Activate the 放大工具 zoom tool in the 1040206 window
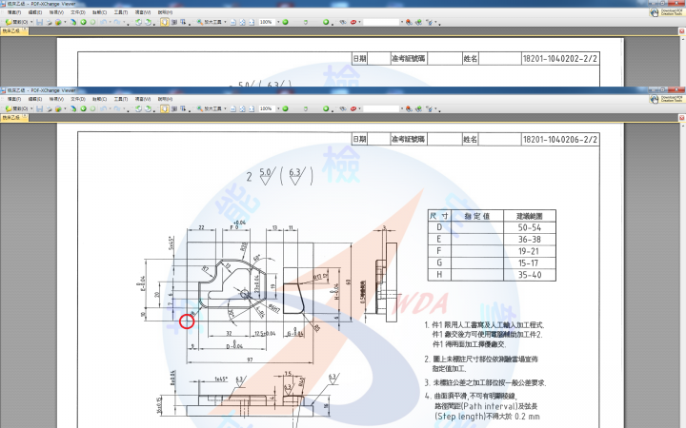 pyautogui.click(x=210, y=108)
